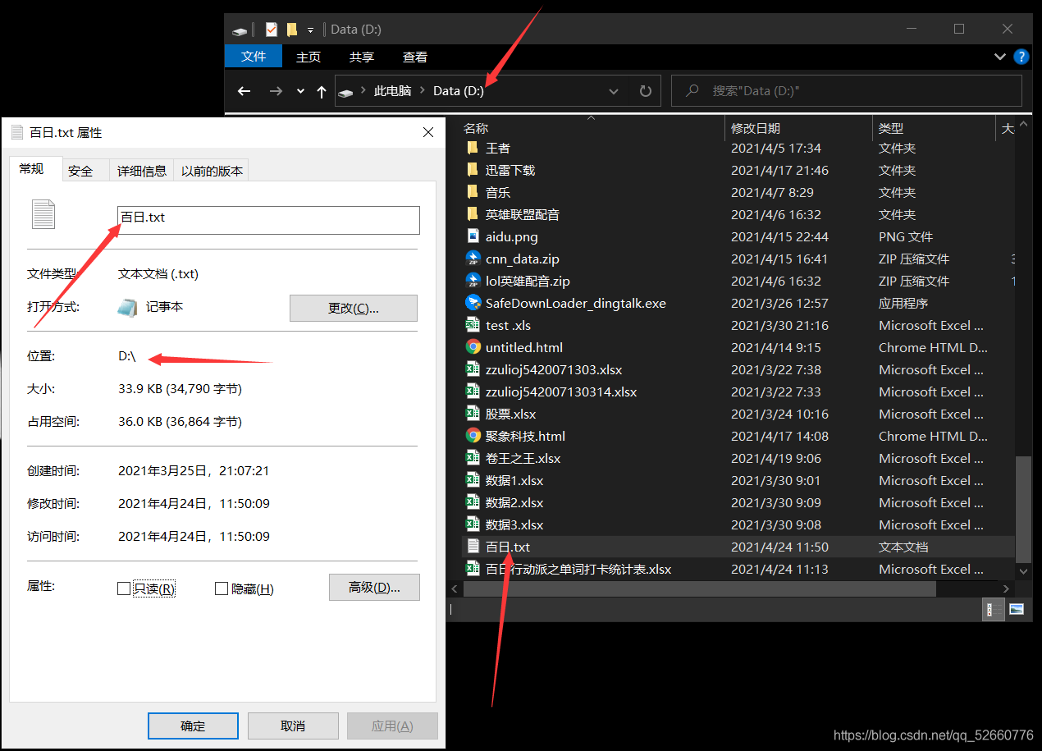Select the aidu.png file icon
1042x751 pixels.
[x=473, y=236]
